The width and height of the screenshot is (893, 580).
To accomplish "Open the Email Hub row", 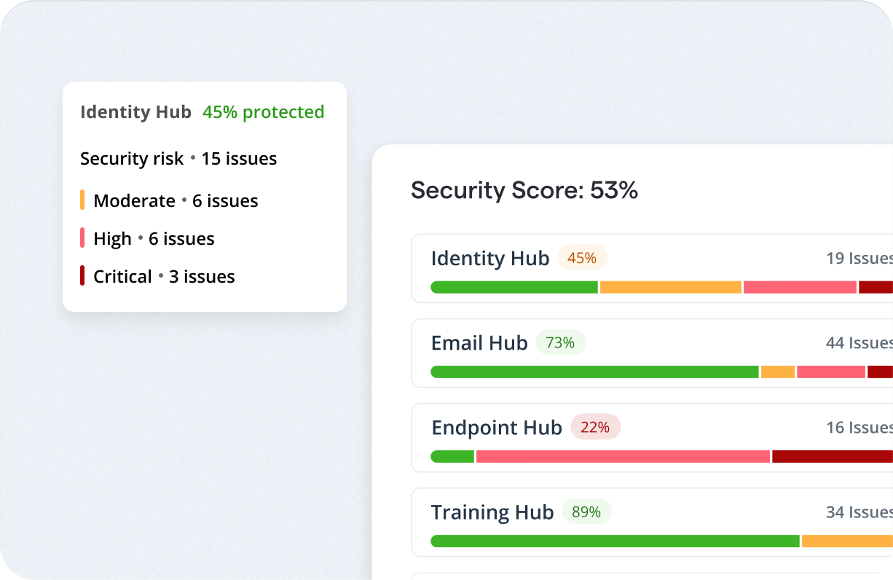I will click(x=653, y=353).
